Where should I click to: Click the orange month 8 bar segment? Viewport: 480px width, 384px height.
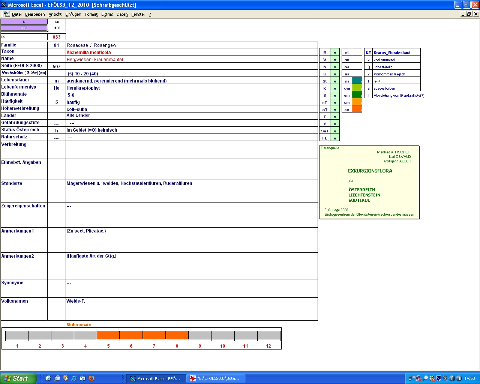pyautogui.click(x=177, y=335)
